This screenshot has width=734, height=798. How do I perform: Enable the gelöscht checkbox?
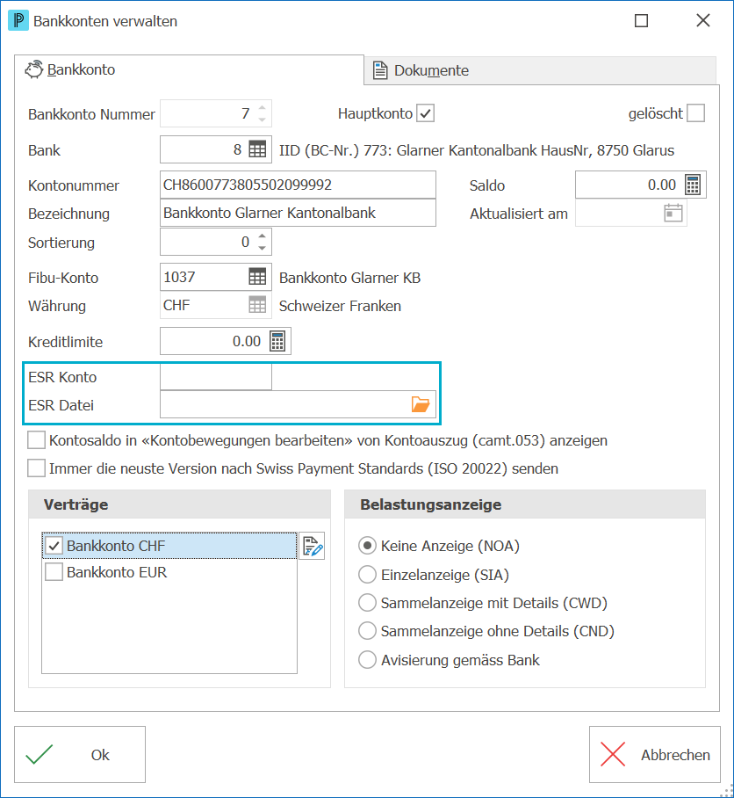pyautogui.click(x=696, y=113)
